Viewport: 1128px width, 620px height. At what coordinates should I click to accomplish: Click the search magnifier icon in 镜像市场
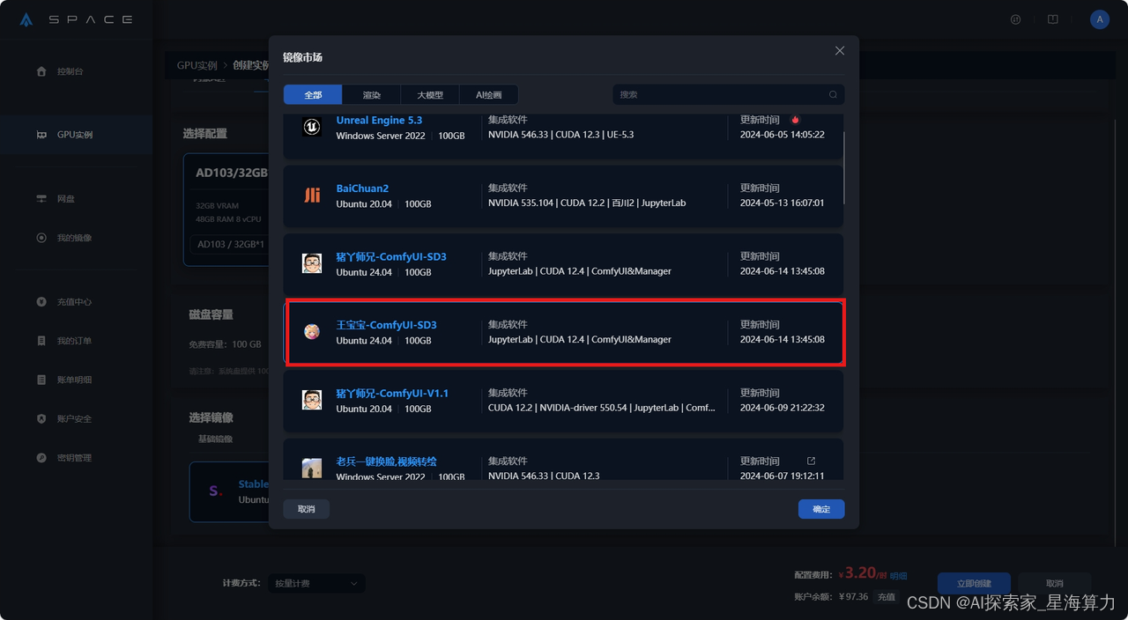tap(833, 94)
